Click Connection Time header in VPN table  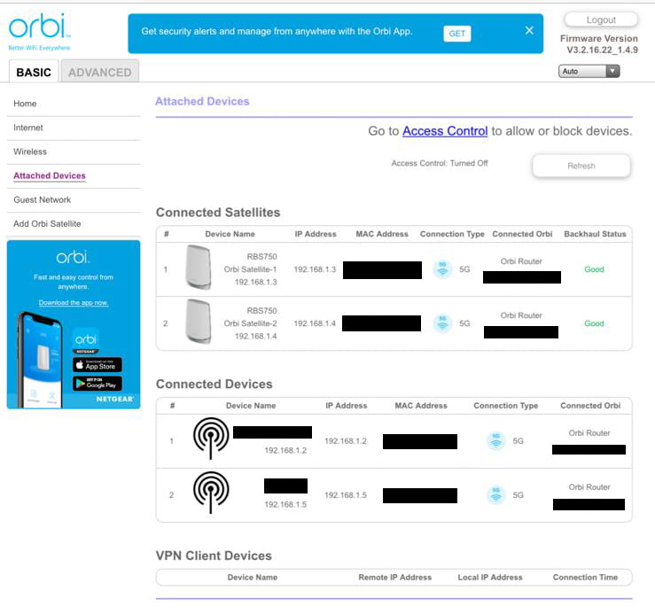click(x=585, y=578)
